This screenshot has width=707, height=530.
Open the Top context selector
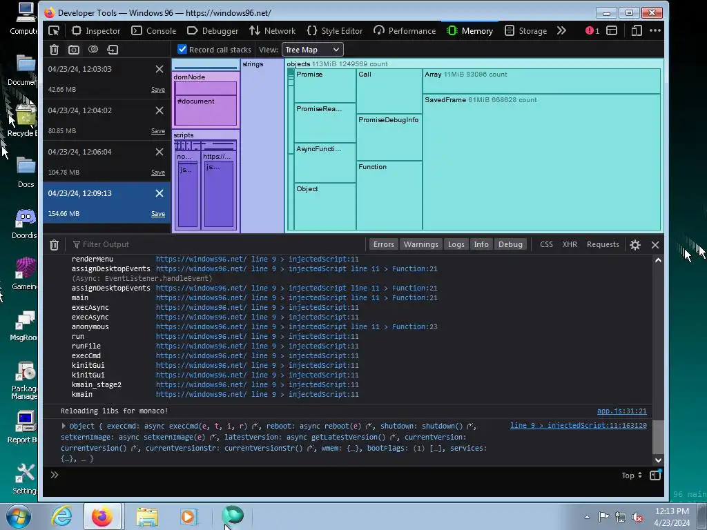(631, 475)
